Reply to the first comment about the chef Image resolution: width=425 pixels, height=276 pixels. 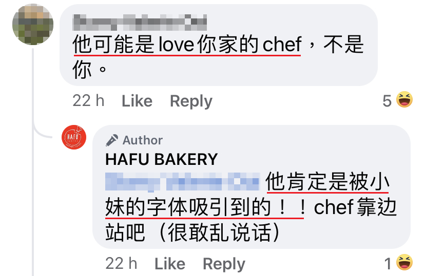click(191, 101)
